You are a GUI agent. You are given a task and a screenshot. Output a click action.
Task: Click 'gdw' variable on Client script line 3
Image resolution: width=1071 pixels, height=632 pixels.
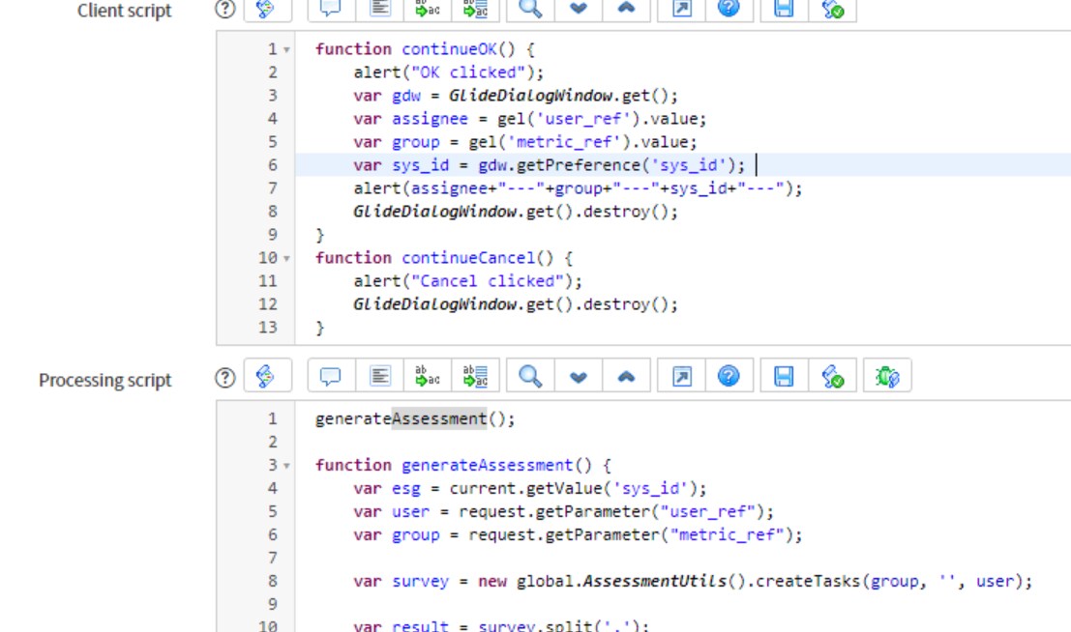[406, 96]
